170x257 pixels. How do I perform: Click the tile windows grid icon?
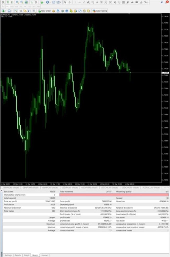[26, 2]
